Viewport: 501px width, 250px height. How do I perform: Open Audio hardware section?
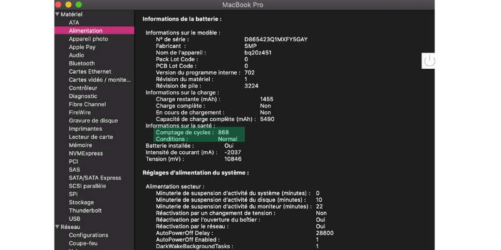pos(76,55)
